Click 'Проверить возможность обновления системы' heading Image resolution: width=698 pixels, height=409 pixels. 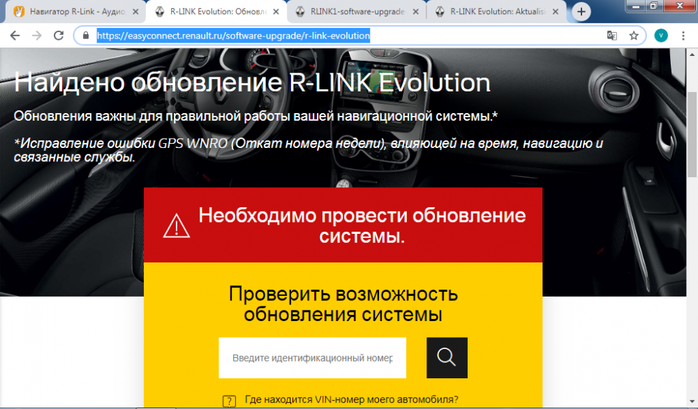pyautogui.click(x=343, y=304)
